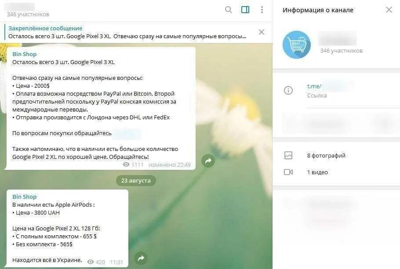This screenshot has width=400, height=269.
Task: Click Bin Shop name on AirPods message
Action: coord(25,197)
